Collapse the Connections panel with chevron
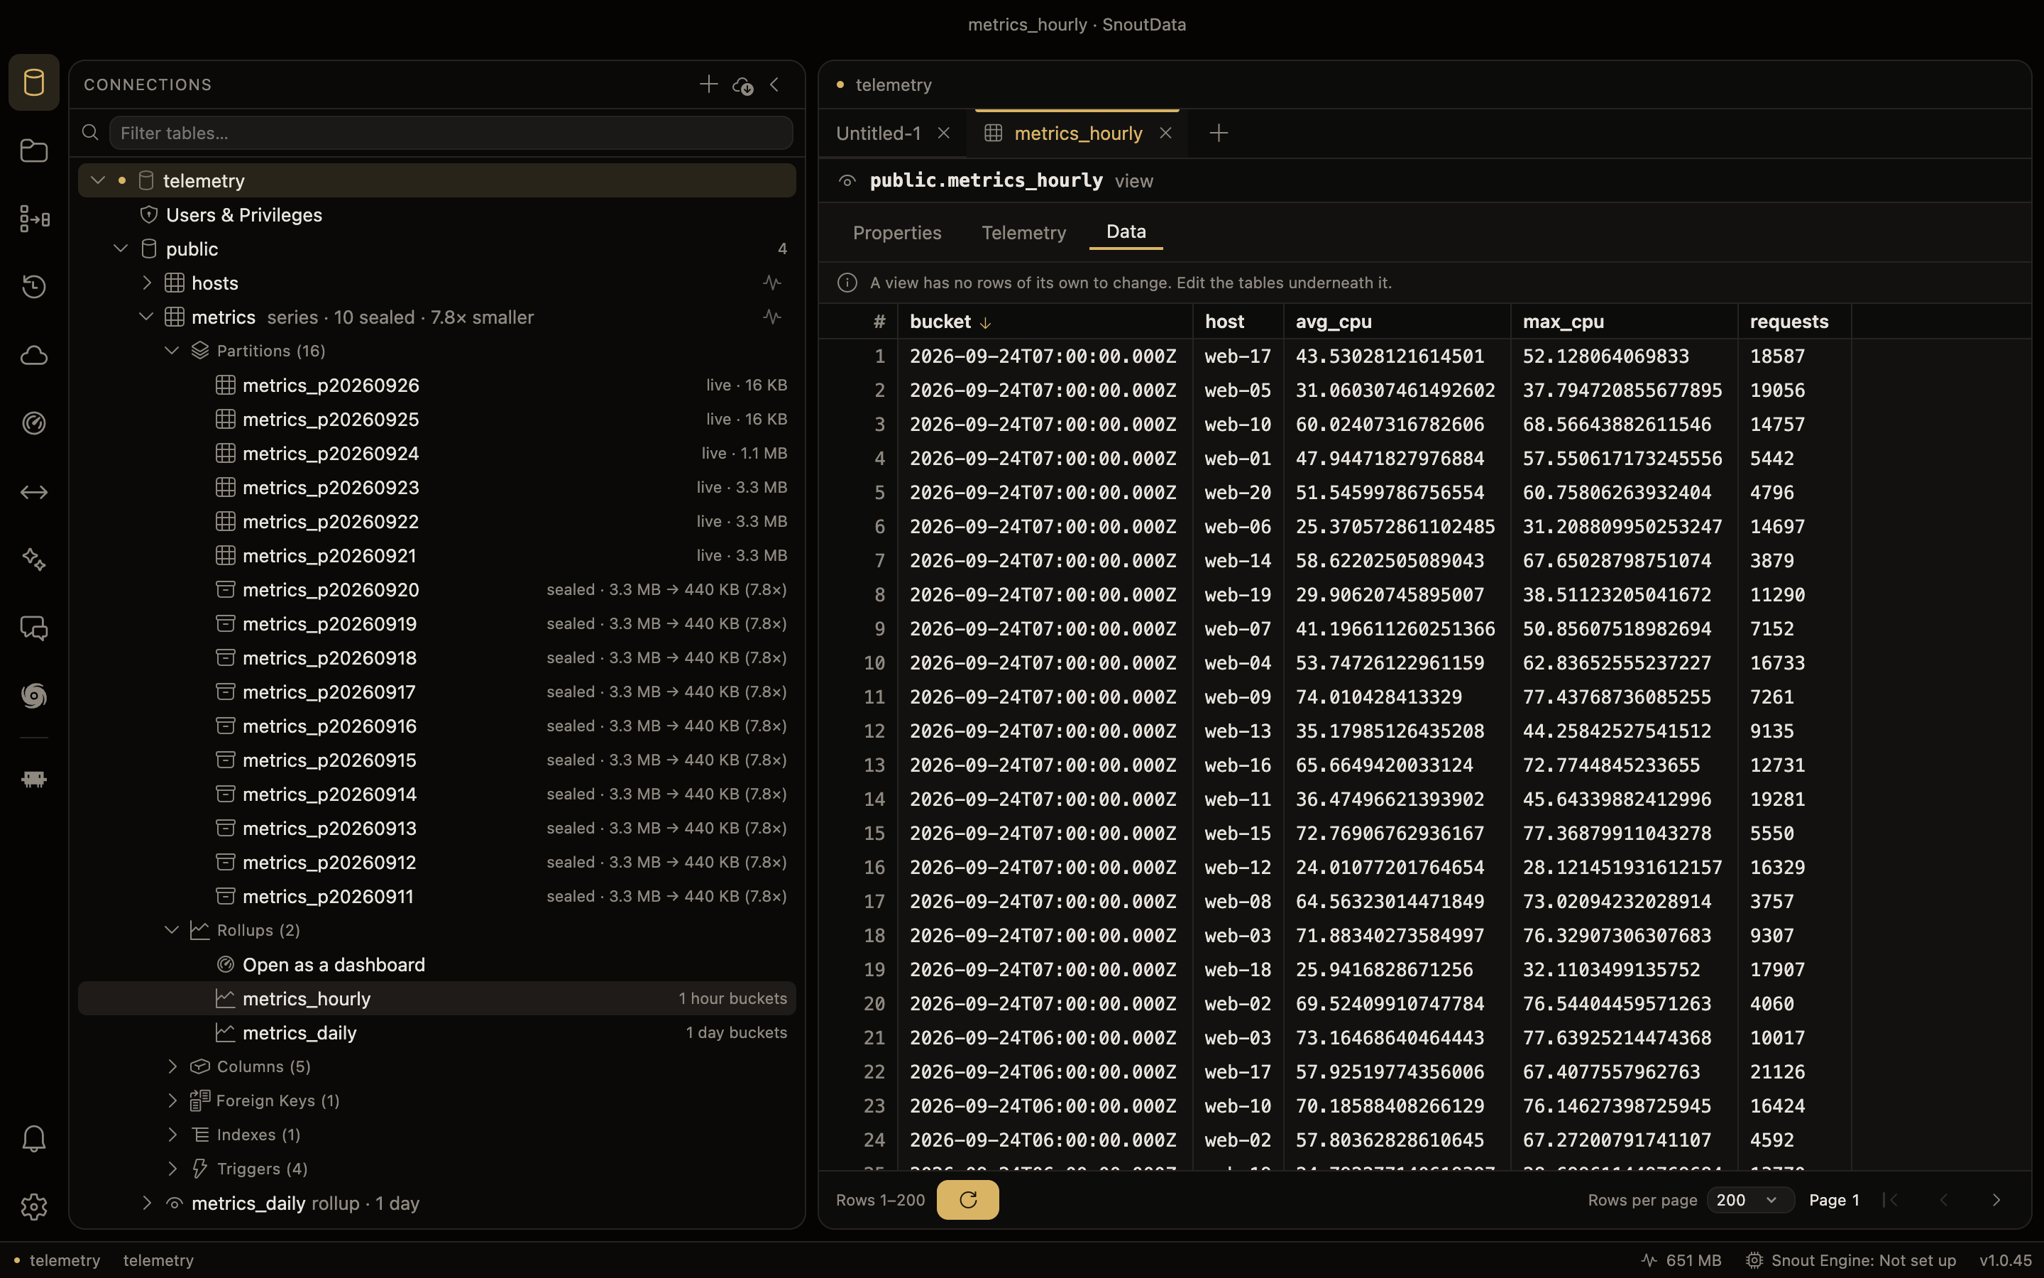 pos(774,84)
